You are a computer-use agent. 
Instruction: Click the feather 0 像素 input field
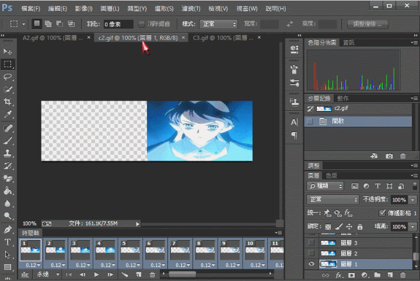[x=118, y=24]
